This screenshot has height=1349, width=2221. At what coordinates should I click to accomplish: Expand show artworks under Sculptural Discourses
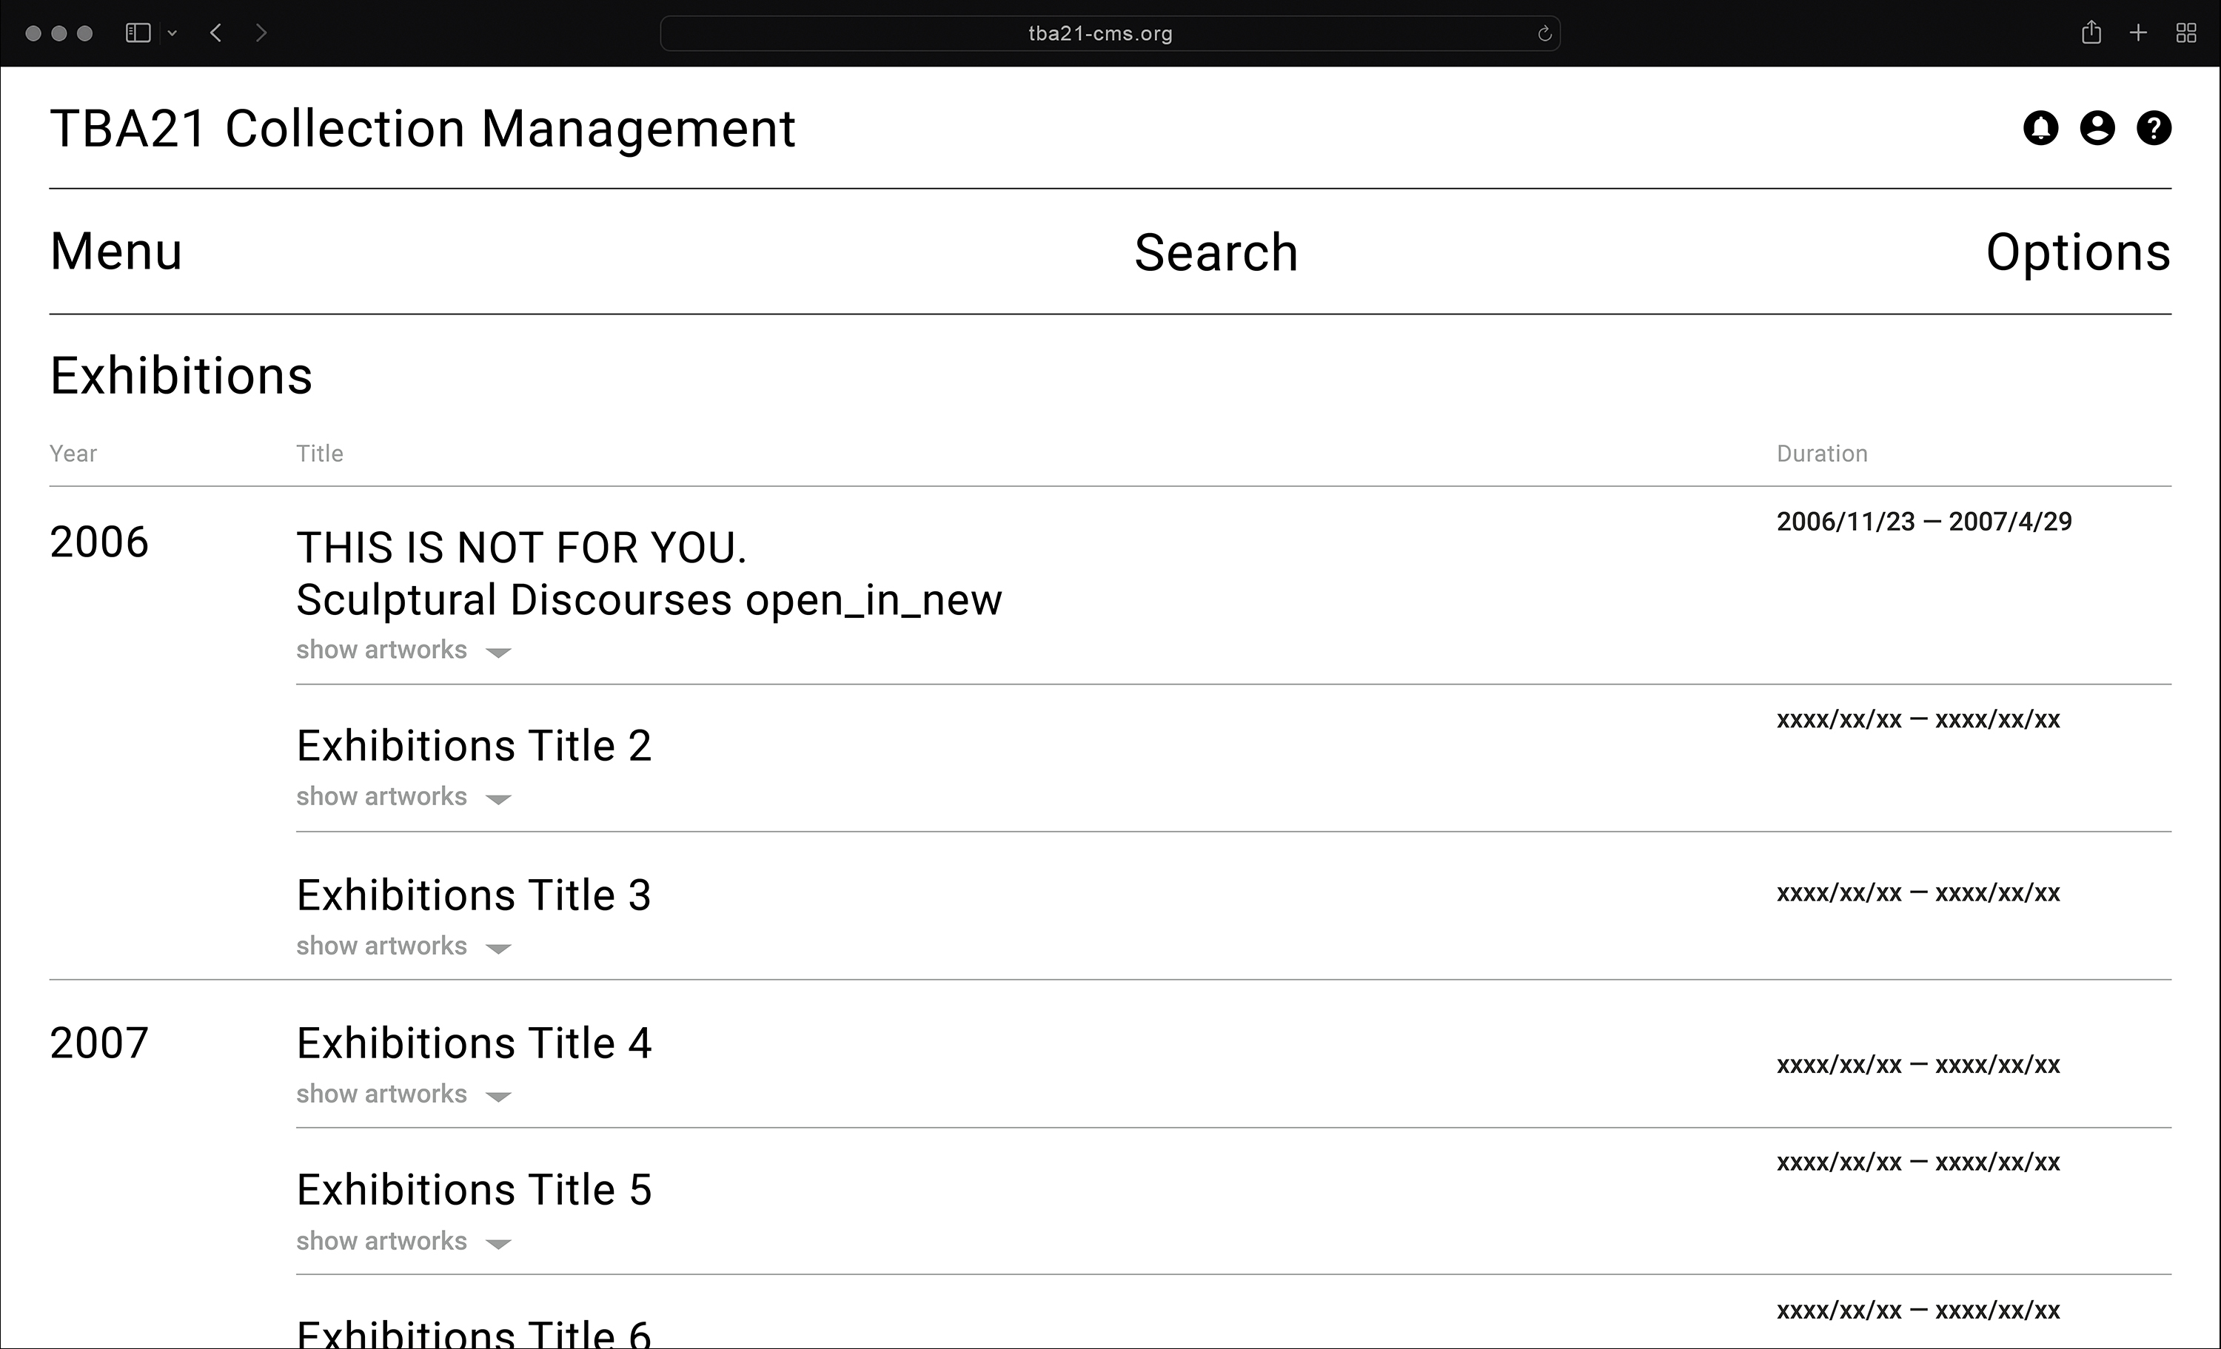(403, 650)
